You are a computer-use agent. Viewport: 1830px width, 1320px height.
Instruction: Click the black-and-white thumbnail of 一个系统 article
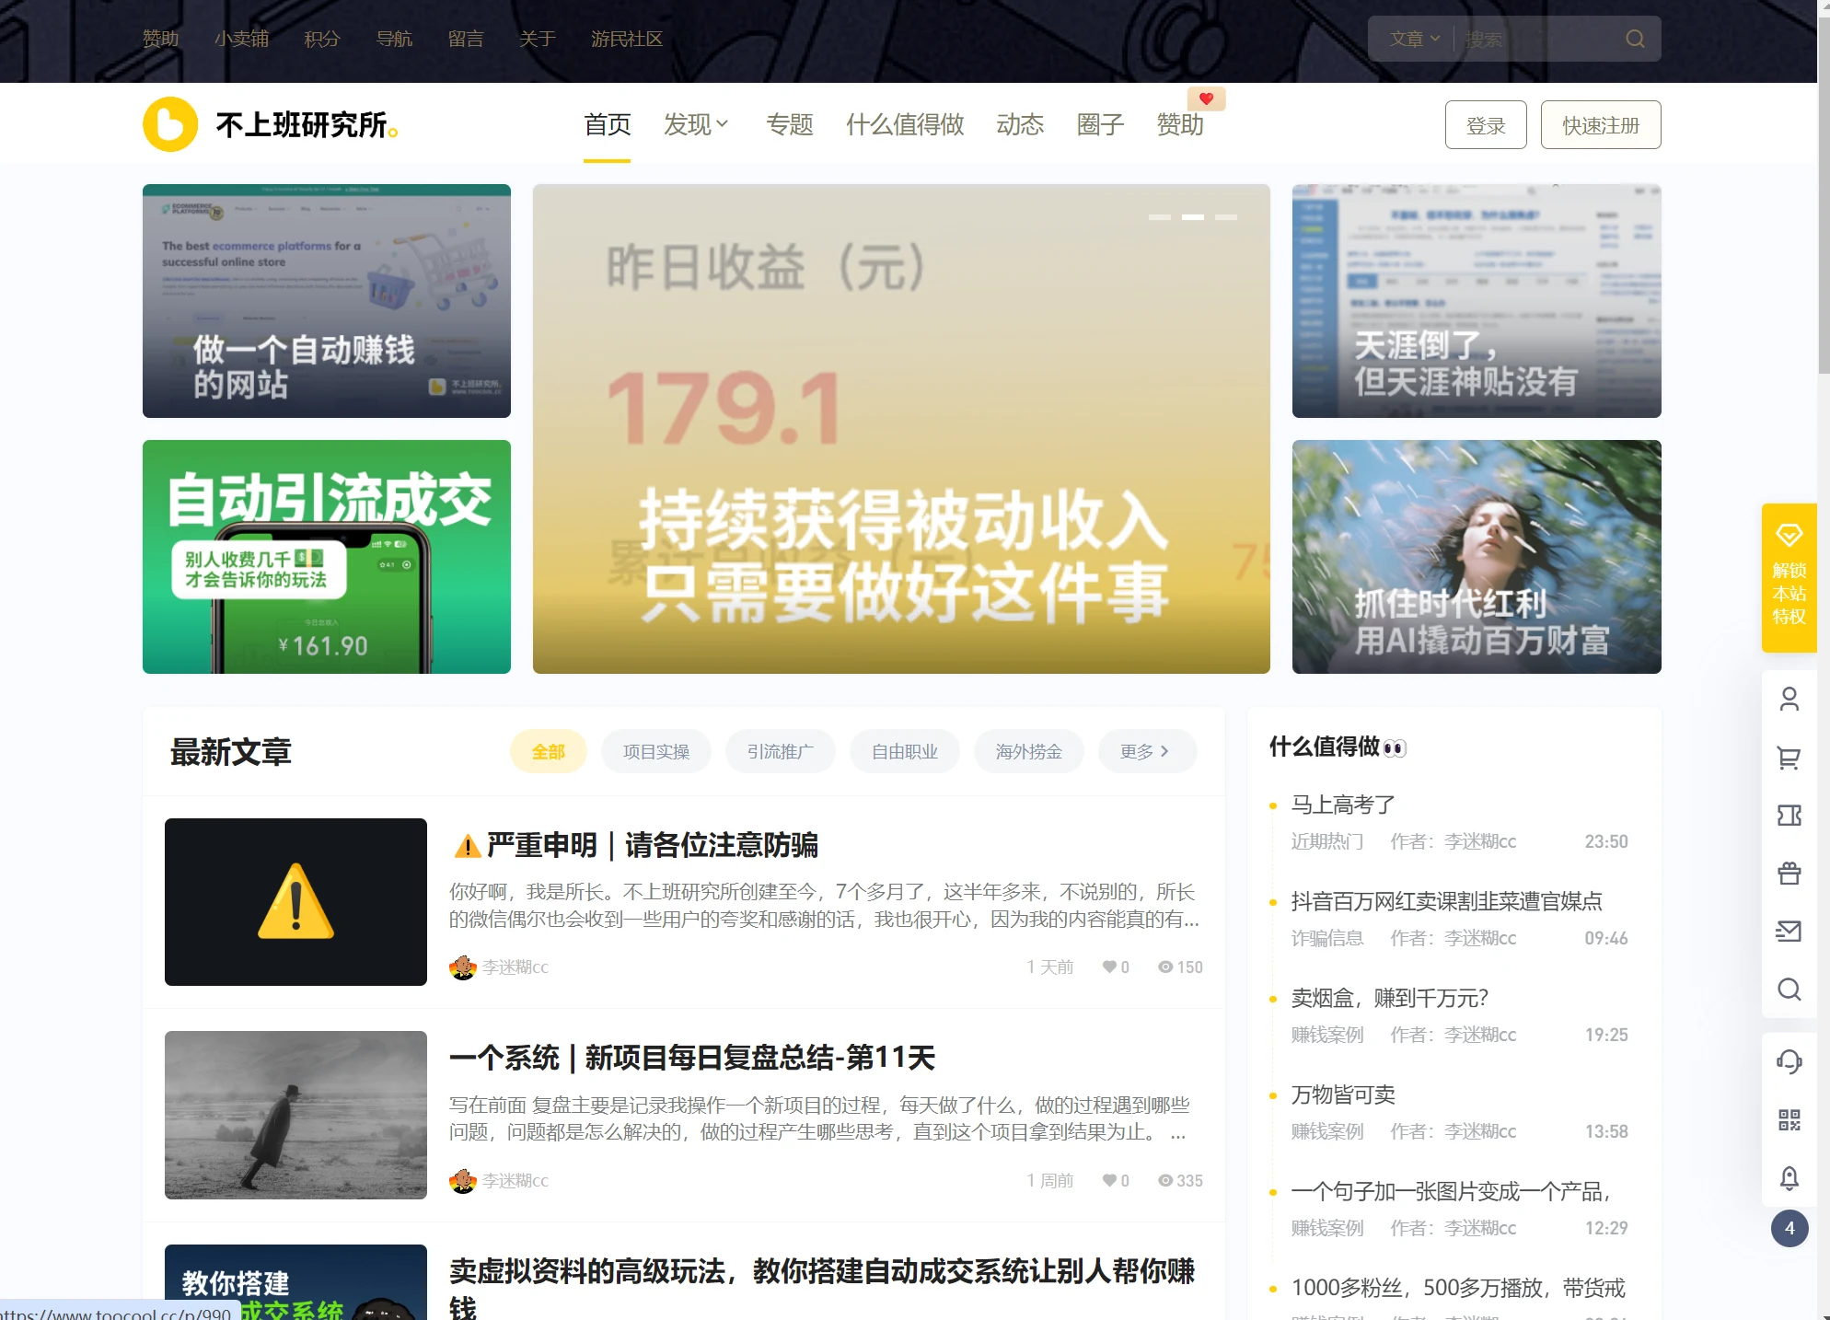[x=295, y=1115]
